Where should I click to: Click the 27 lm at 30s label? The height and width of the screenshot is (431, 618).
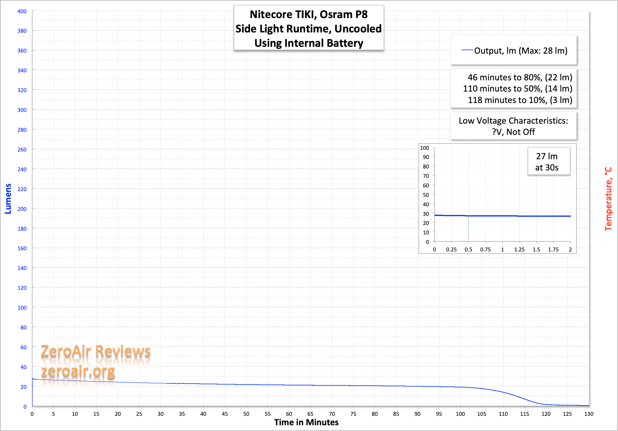[x=547, y=162]
